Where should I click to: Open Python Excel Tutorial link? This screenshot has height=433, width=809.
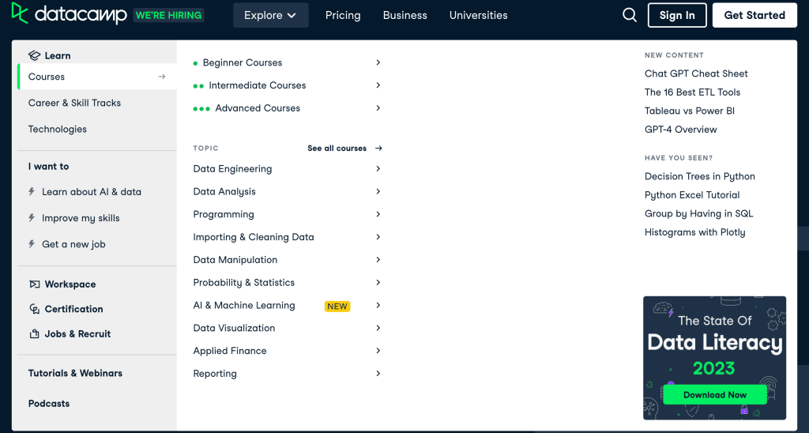tap(692, 195)
